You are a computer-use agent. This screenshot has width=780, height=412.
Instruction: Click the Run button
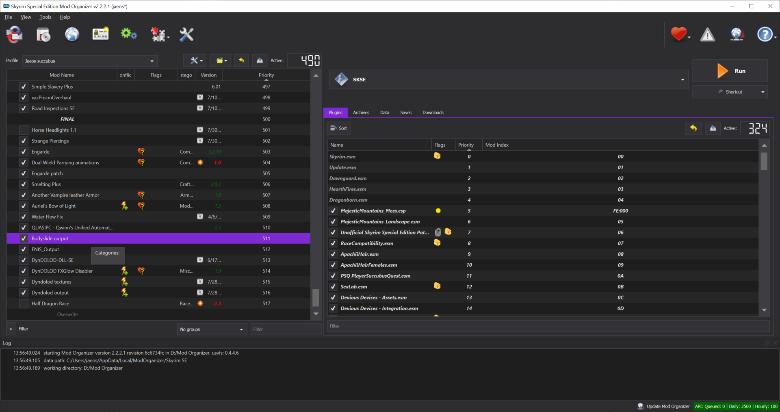730,71
